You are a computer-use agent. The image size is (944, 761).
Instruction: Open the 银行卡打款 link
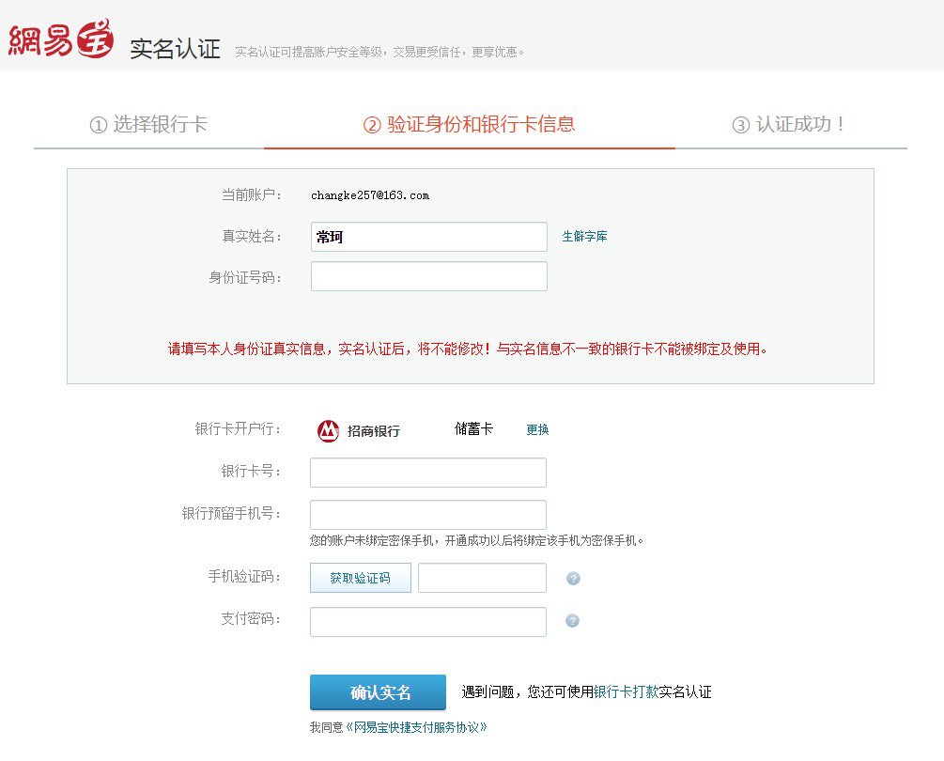626,692
